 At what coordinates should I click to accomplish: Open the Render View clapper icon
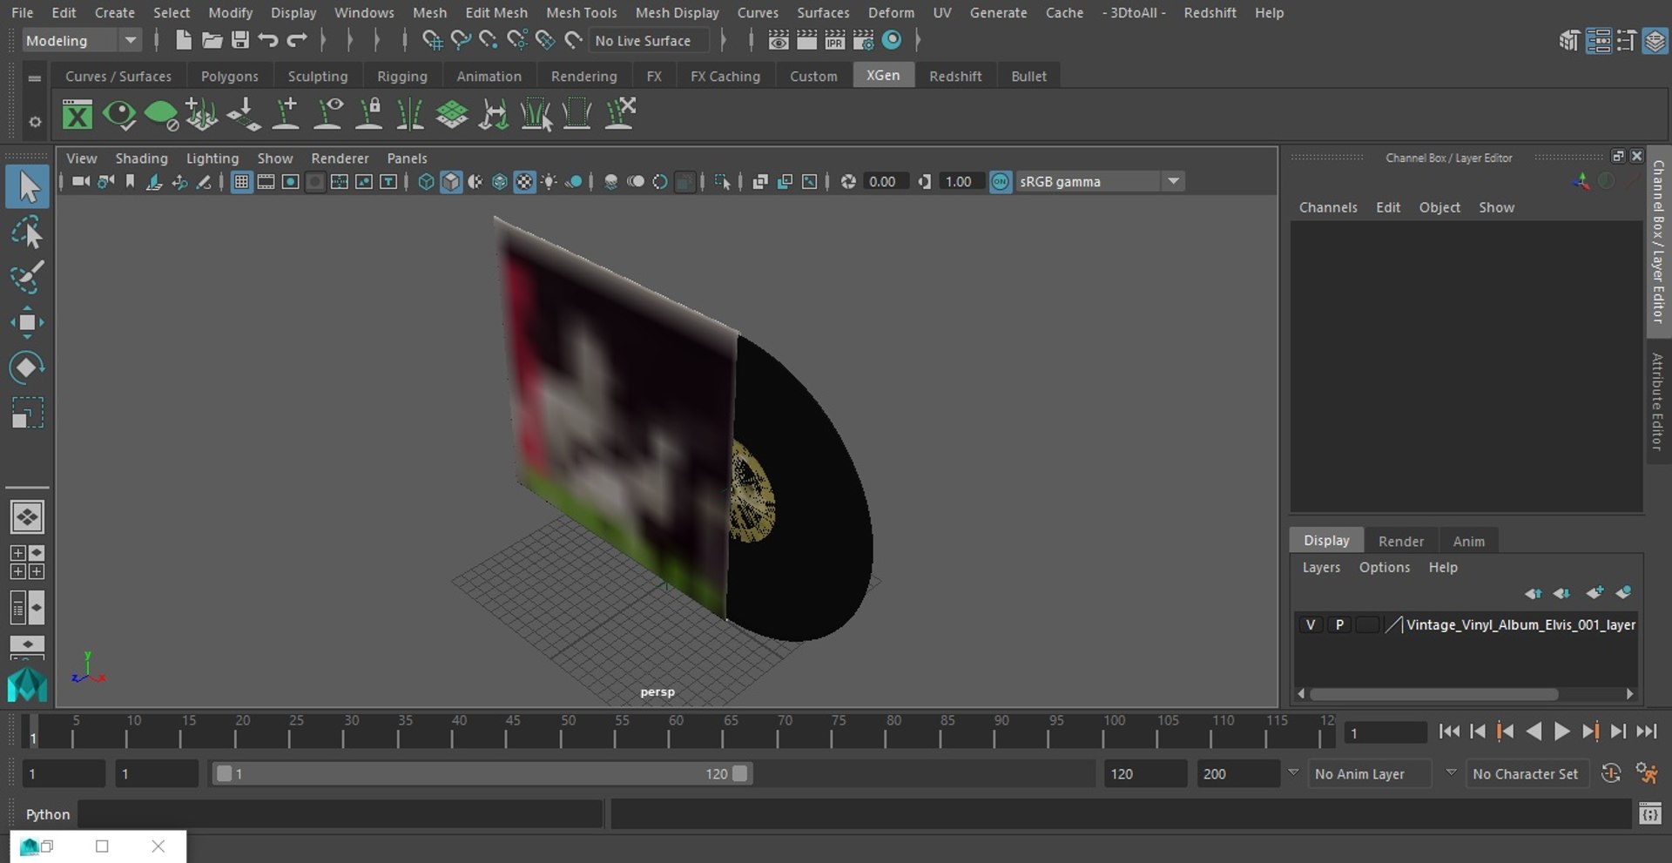click(x=806, y=40)
